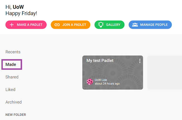Image resolution: width=182 pixels, height=120 pixels.
Task: Click the MAKE A PADLET label
Action: [x=30, y=25]
